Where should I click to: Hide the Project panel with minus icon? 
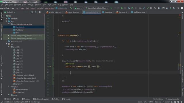click(x=43, y=12)
